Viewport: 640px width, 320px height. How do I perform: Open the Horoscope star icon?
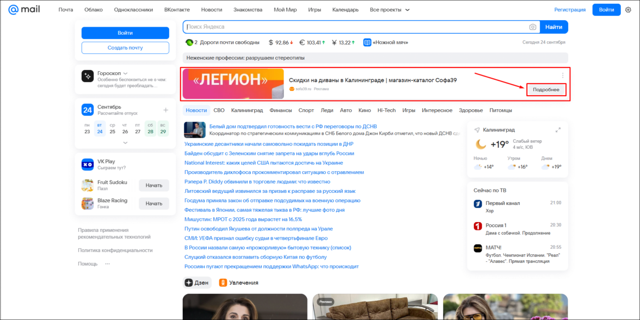tap(87, 76)
